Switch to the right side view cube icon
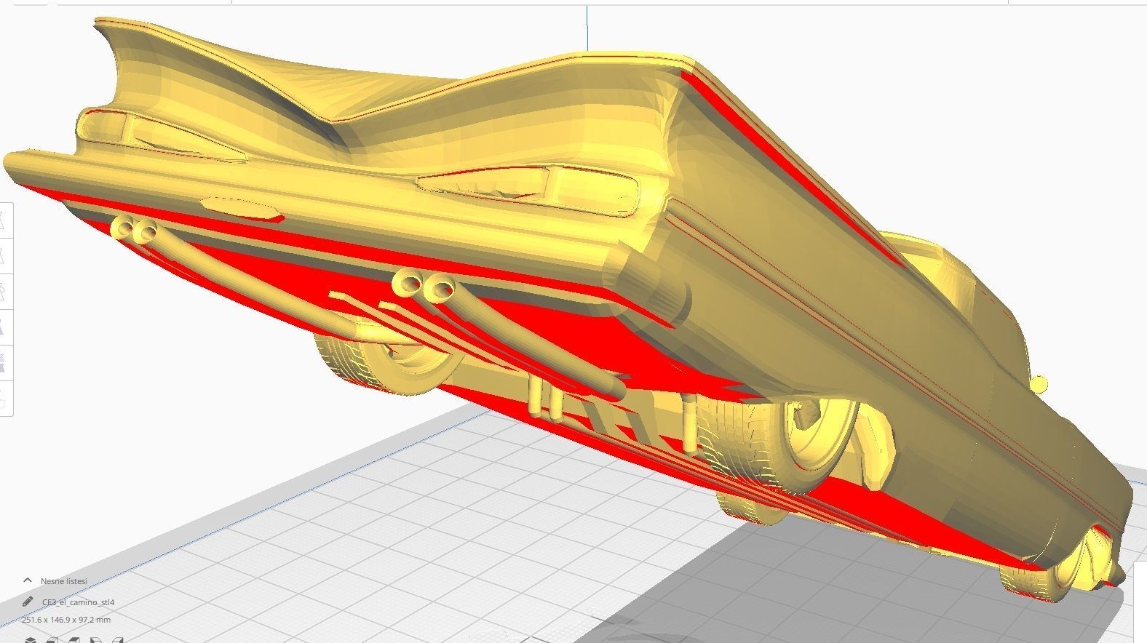This screenshot has width=1147, height=643. (118, 640)
